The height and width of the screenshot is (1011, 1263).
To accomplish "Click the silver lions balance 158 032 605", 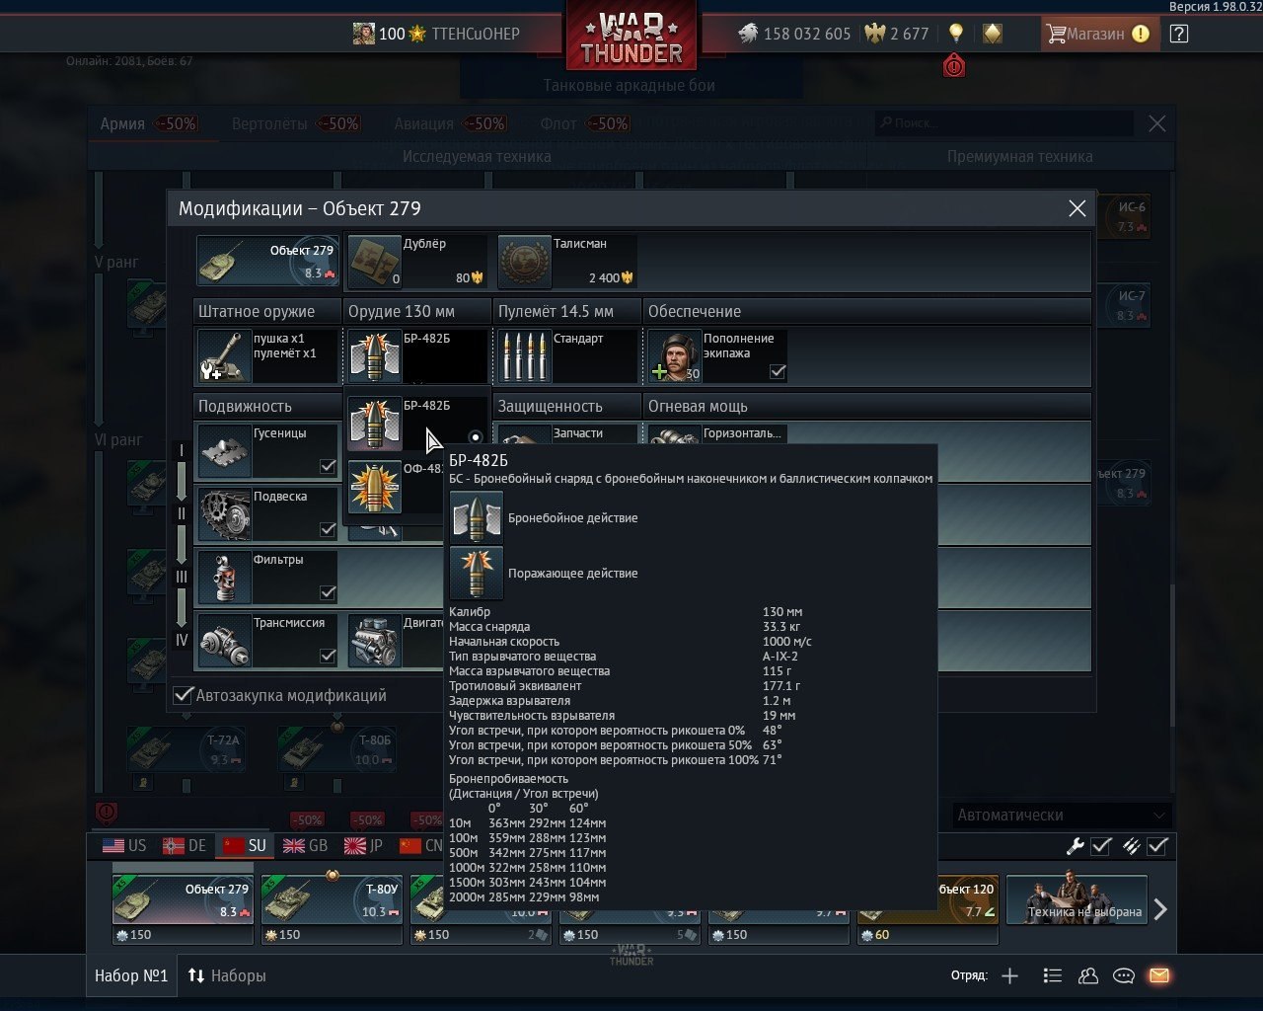I will tap(794, 34).
